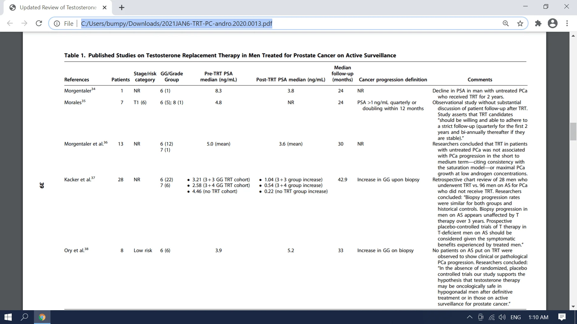Click 'Ory et al.38' reference
This screenshot has width=577, height=324.
tap(76, 250)
